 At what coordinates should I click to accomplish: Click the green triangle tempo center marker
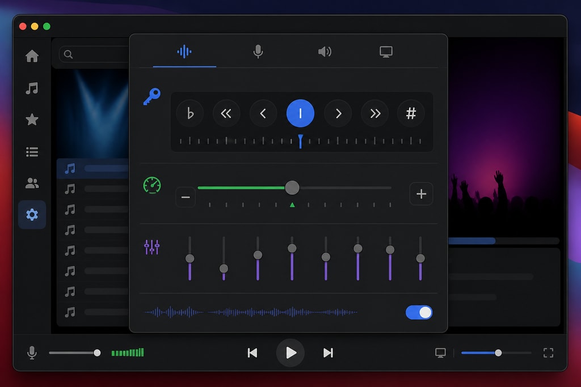coord(292,205)
